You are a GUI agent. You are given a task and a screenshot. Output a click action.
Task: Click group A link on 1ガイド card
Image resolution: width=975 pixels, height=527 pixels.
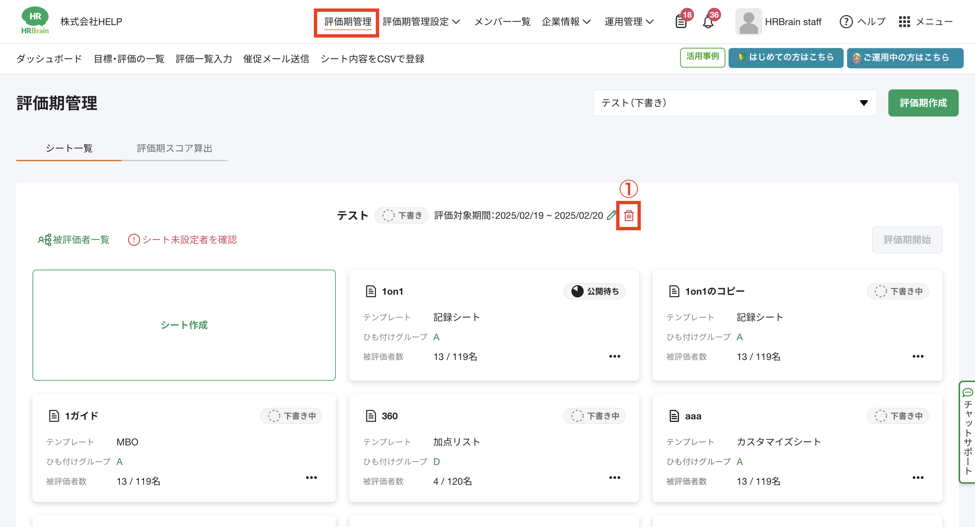[119, 462]
